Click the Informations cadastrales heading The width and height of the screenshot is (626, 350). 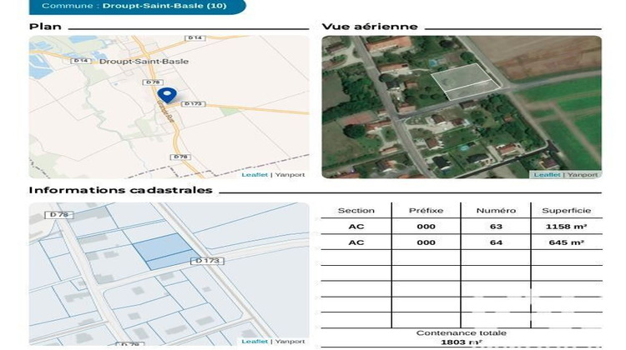pos(120,190)
